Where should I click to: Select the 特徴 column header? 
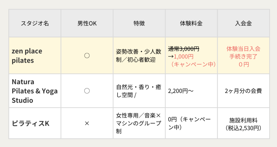[139, 23]
